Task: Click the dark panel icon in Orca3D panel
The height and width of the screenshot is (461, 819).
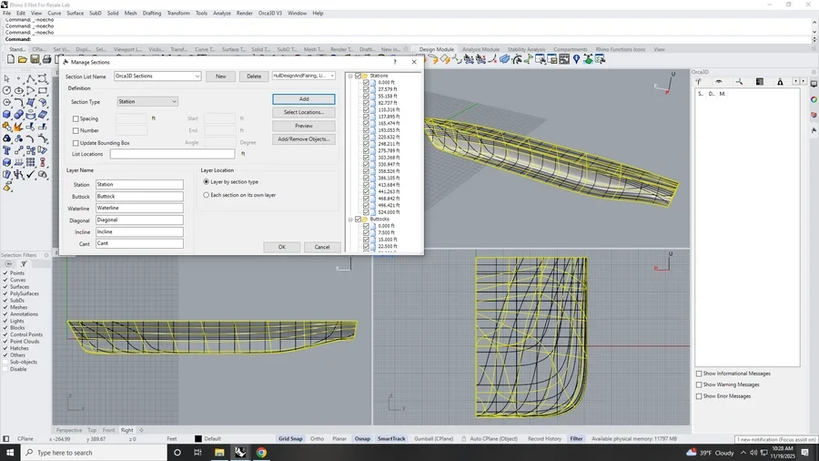Action: [760, 82]
